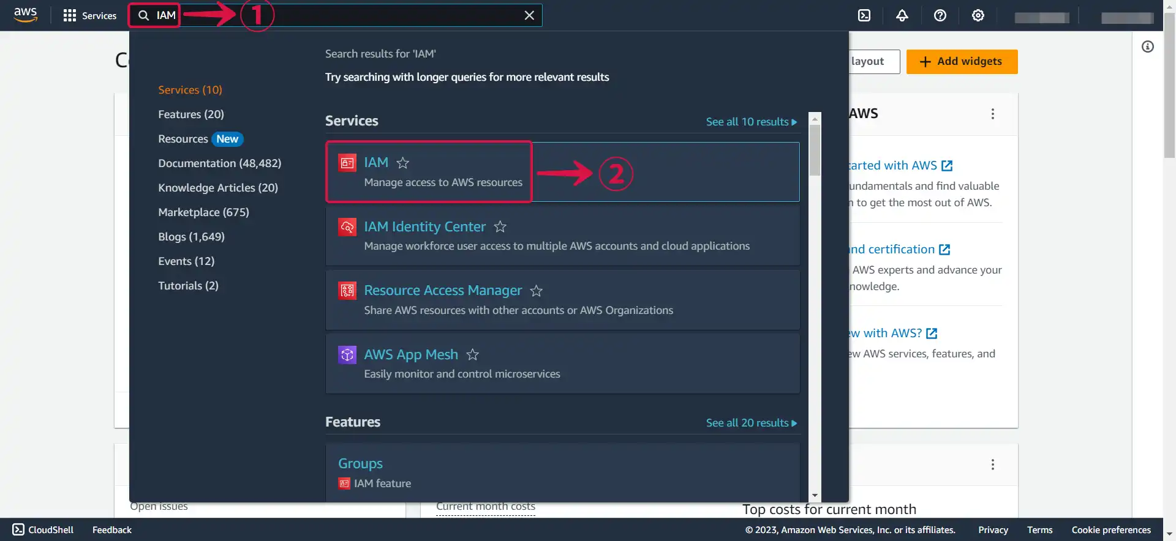Favorite IAM Identity Center with its star

click(x=500, y=227)
